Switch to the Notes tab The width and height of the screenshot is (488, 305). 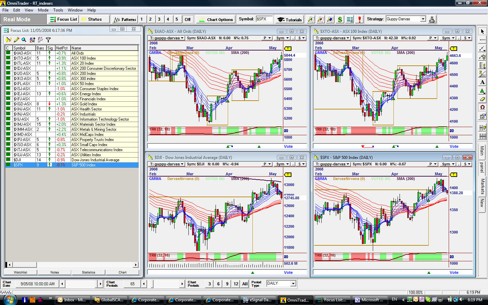coord(55,272)
